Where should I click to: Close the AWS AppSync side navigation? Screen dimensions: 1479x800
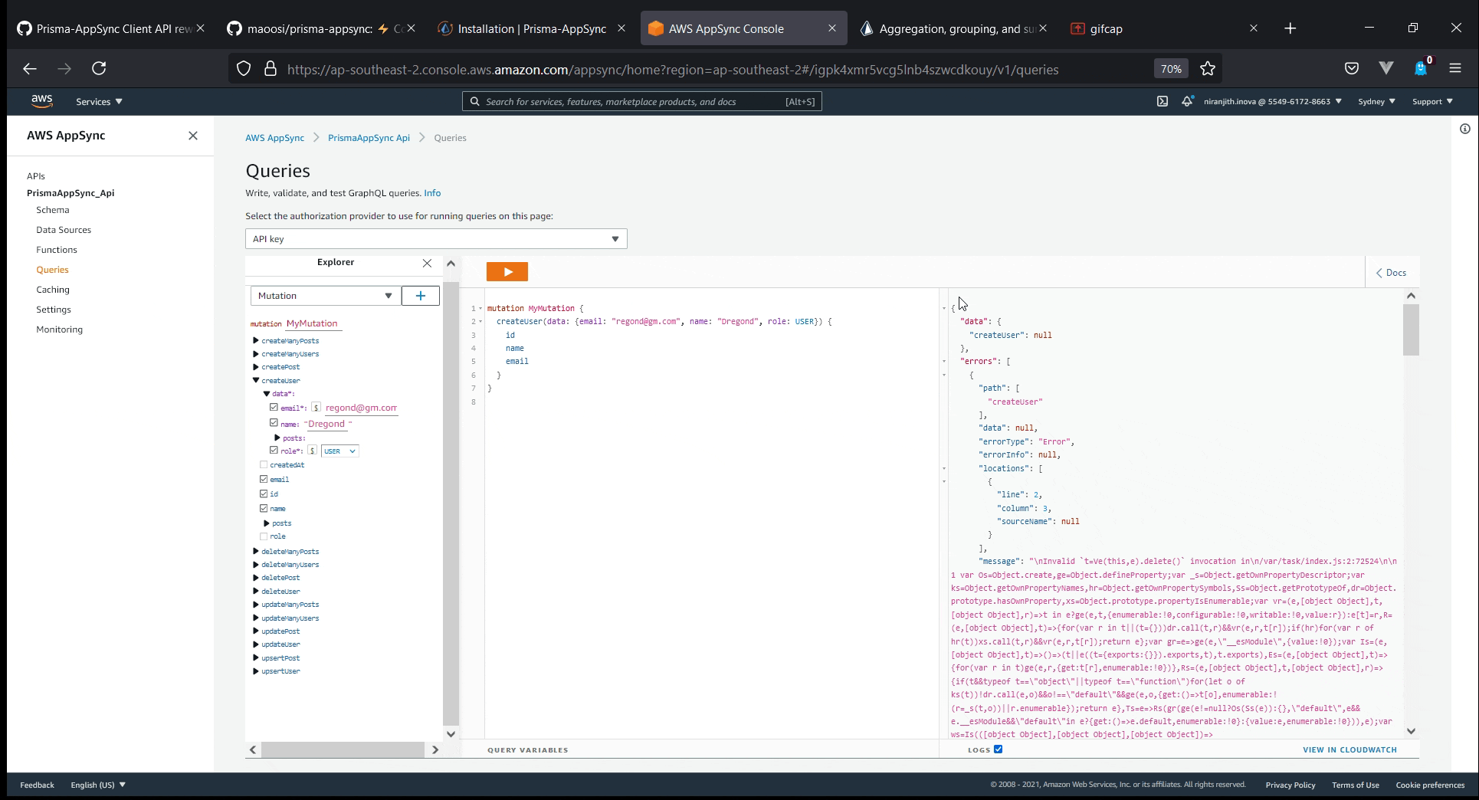tap(193, 136)
